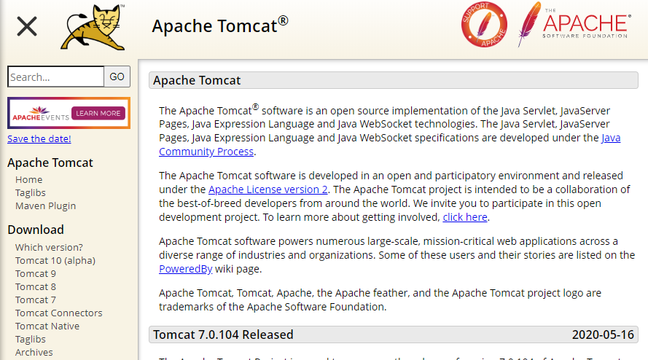The height and width of the screenshot is (360, 648).
Task: Click the 2020-05-16 release date
Action: tap(603, 334)
